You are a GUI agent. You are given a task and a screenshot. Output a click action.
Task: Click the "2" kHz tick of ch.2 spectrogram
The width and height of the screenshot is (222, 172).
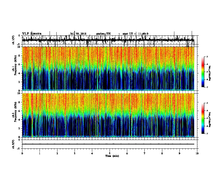(20, 128)
